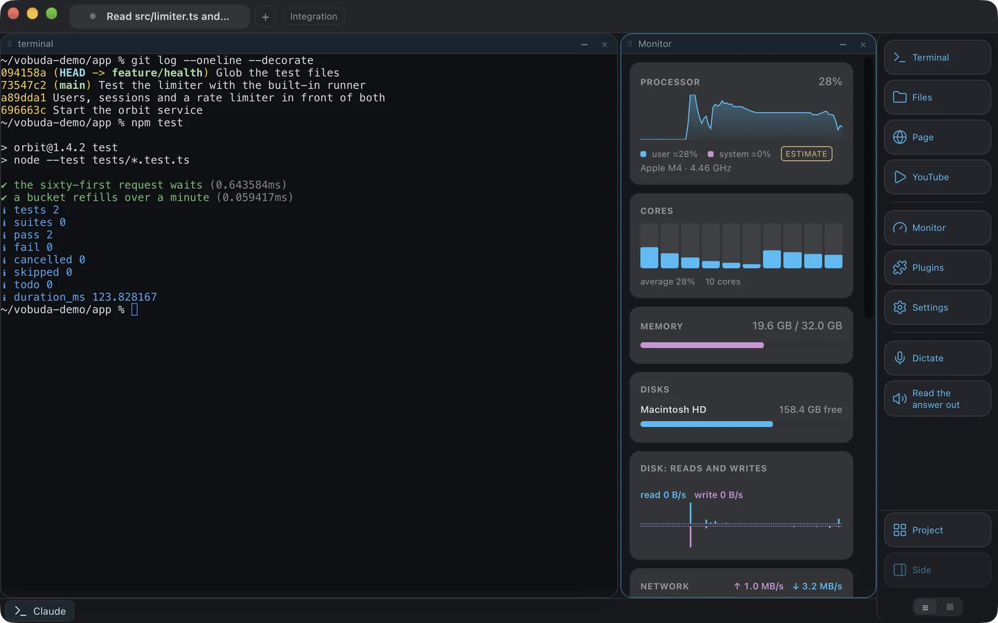Minimize the Monitor panel
This screenshot has height=623, width=998.
point(843,44)
